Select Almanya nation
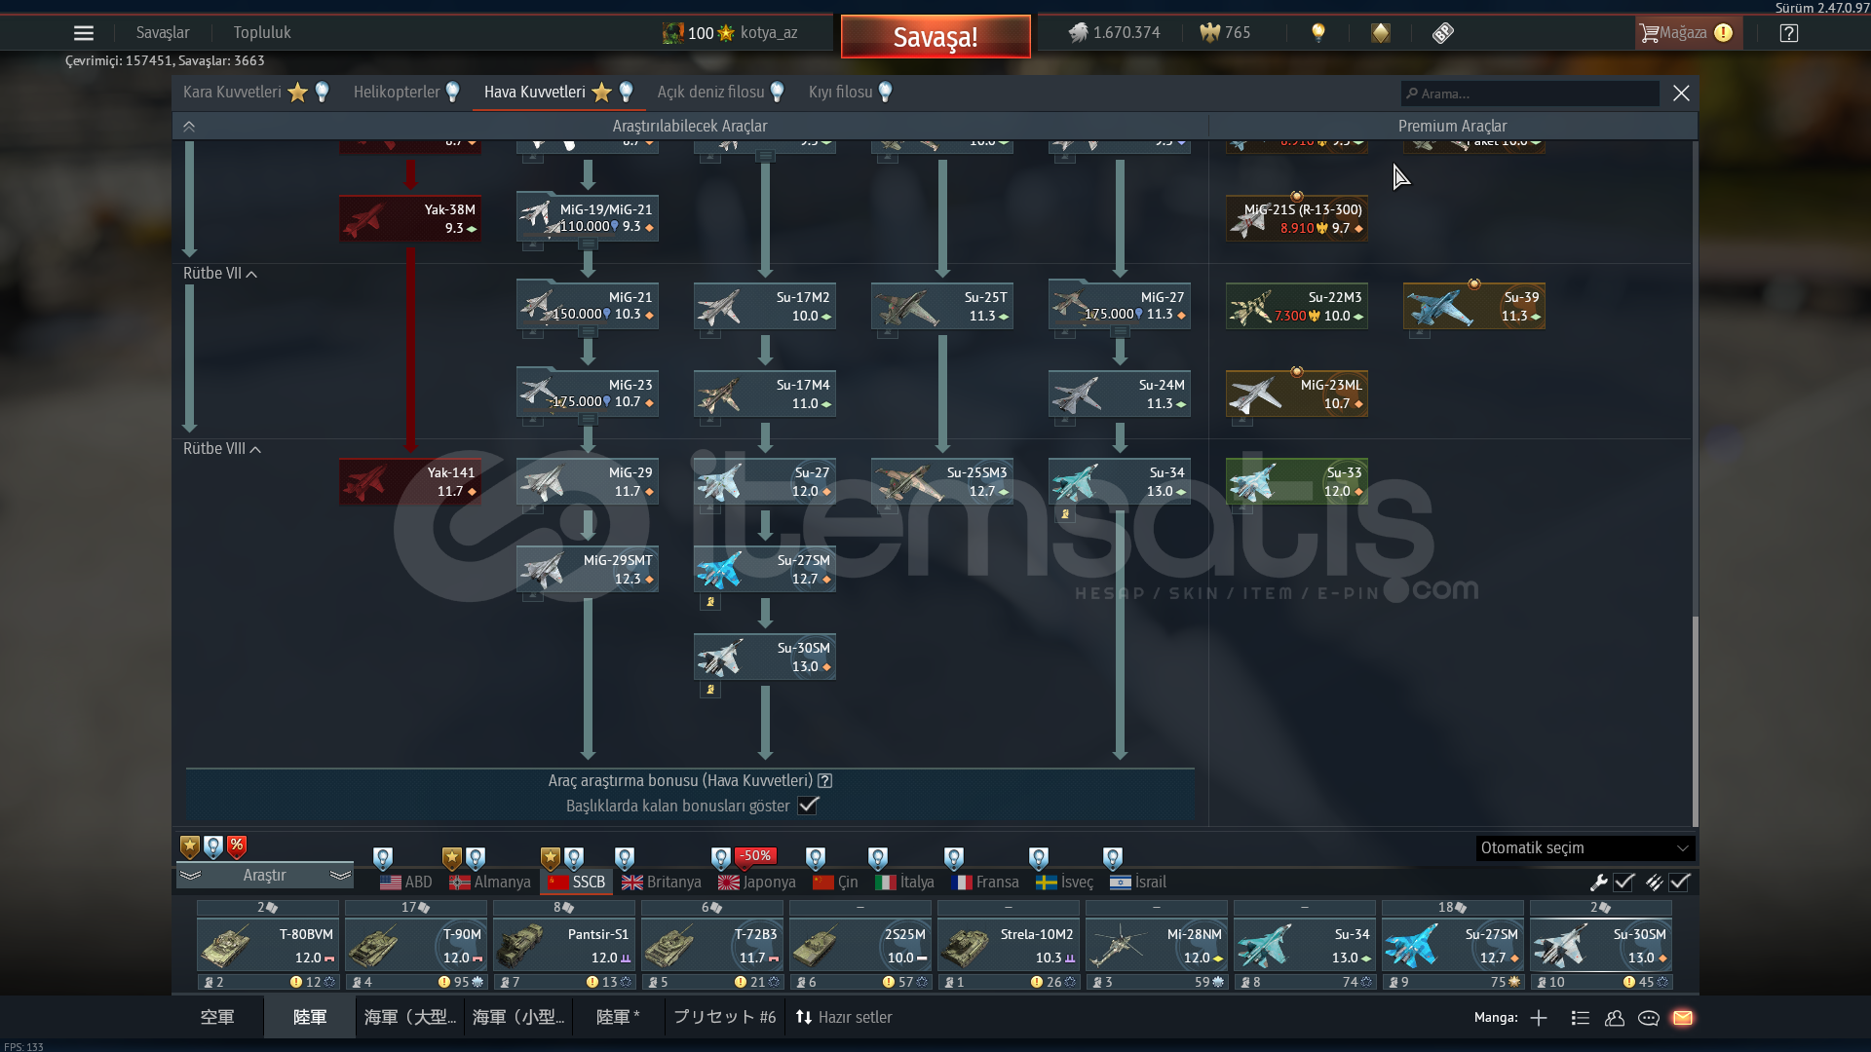The height and width of the screenshot is (1052, 1871). click(x=490, y=883)
